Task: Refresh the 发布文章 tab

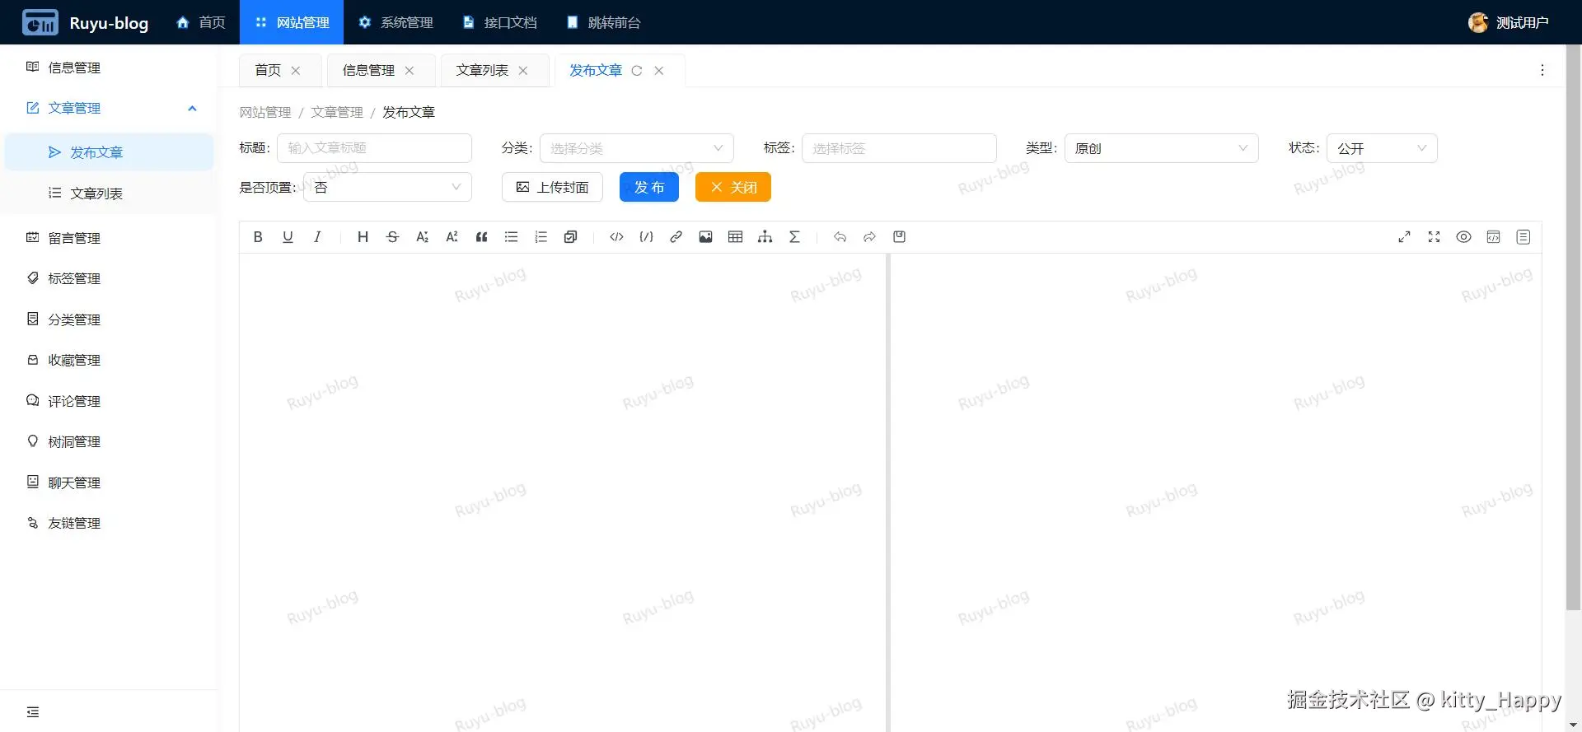Action: (x=637, y=71)
